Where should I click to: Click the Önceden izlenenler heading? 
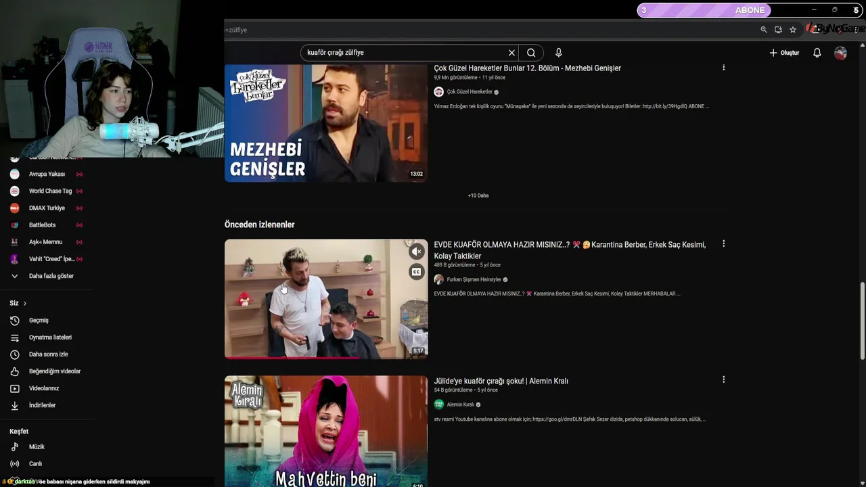tap(260, 225)
